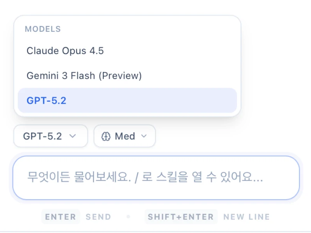Open the GPT-5.2 model selector dropdown
This screenshot has height=233, width=311.
pyautogui.click(x=51, y=136)
